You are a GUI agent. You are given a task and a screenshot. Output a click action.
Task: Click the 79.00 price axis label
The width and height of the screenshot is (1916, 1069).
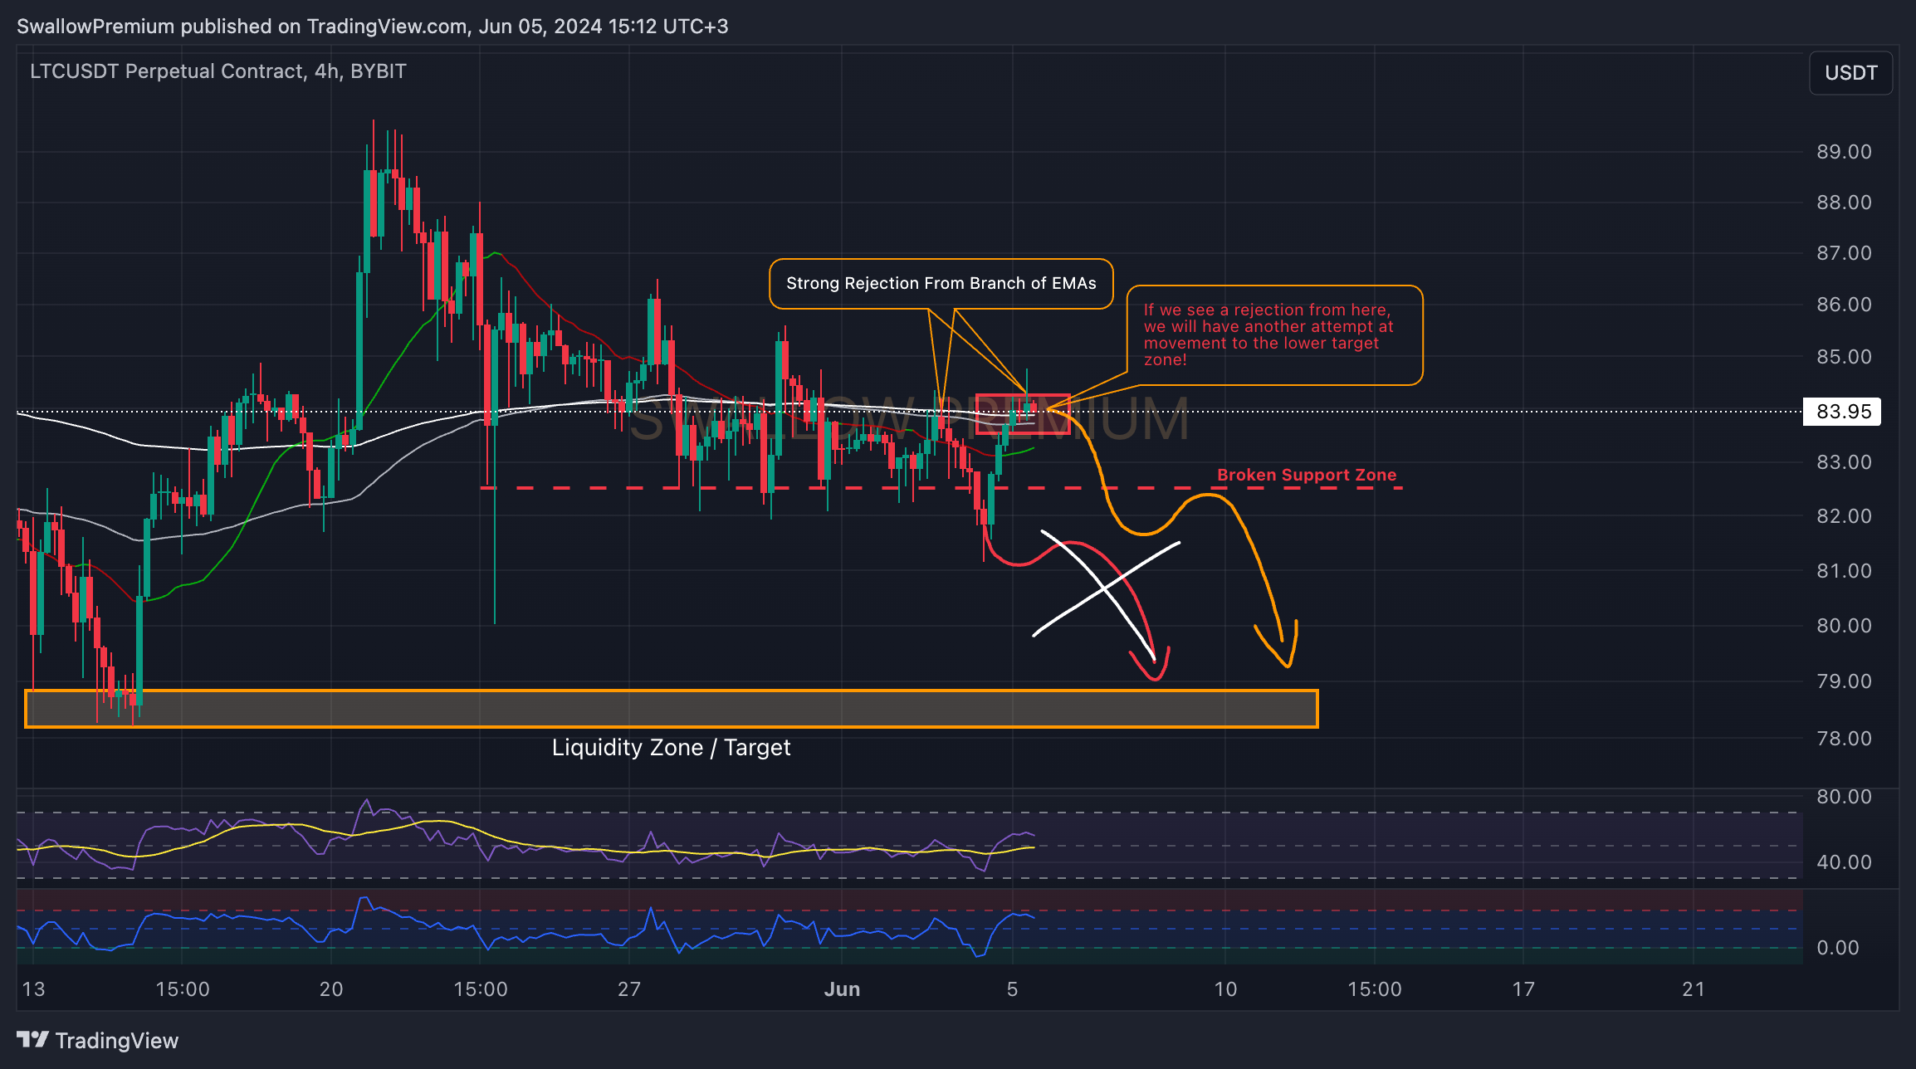[1844, 681]
